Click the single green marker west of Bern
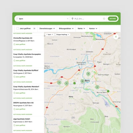 point(74,83)
